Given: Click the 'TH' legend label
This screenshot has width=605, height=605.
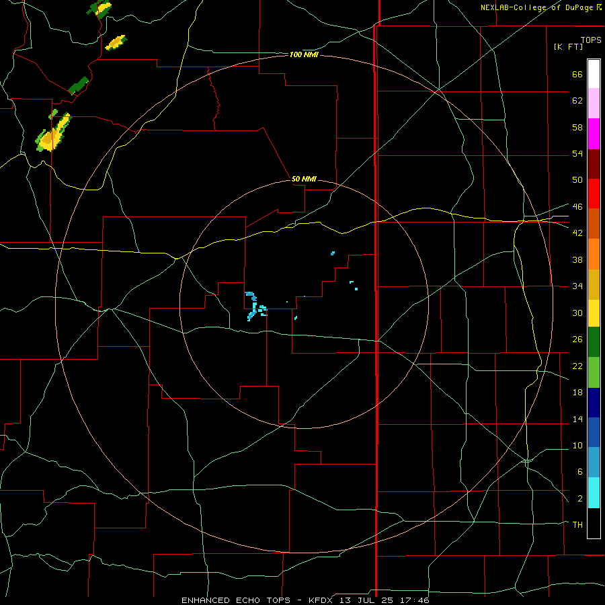Looking at the screenshot, I should pos(577,525).
